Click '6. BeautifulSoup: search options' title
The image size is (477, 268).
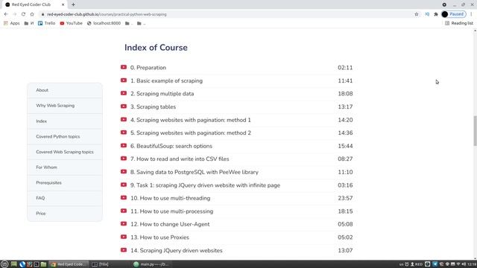click(171, 146)
